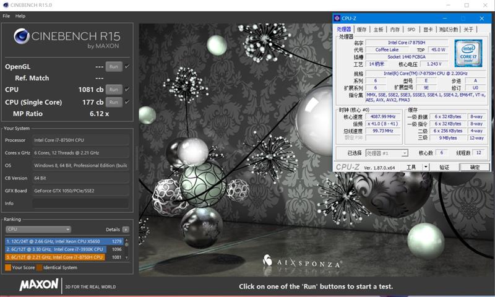
Task: Click the 1081 cb CPU score
Action: tap(91, 89)
